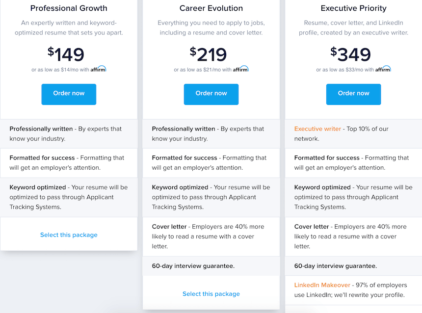Click Cover letter feature under Executive Priority

tap(312, 227)
